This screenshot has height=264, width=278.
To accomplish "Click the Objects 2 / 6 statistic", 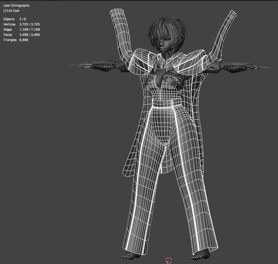I will pos(14,19).
